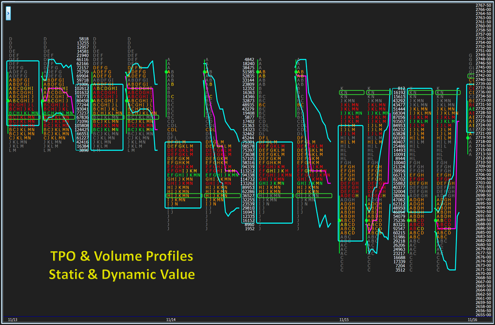Select volume value 36527
Image resolution: width=495 pixels, height=325 pixels.
248,196
